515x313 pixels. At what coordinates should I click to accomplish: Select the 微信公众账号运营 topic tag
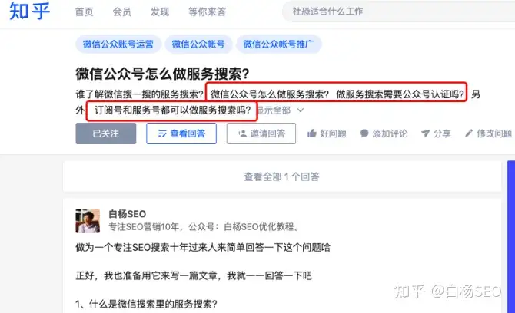tap(118, 44)
